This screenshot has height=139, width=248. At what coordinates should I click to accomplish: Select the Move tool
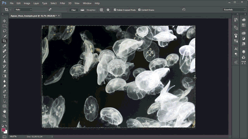[4, 21]
